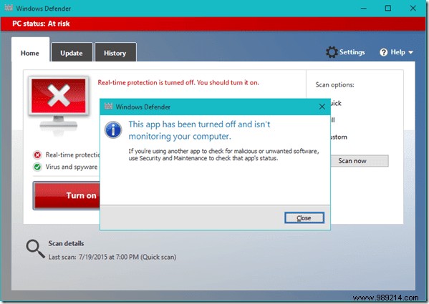Select the Custom scan option label

339,137
